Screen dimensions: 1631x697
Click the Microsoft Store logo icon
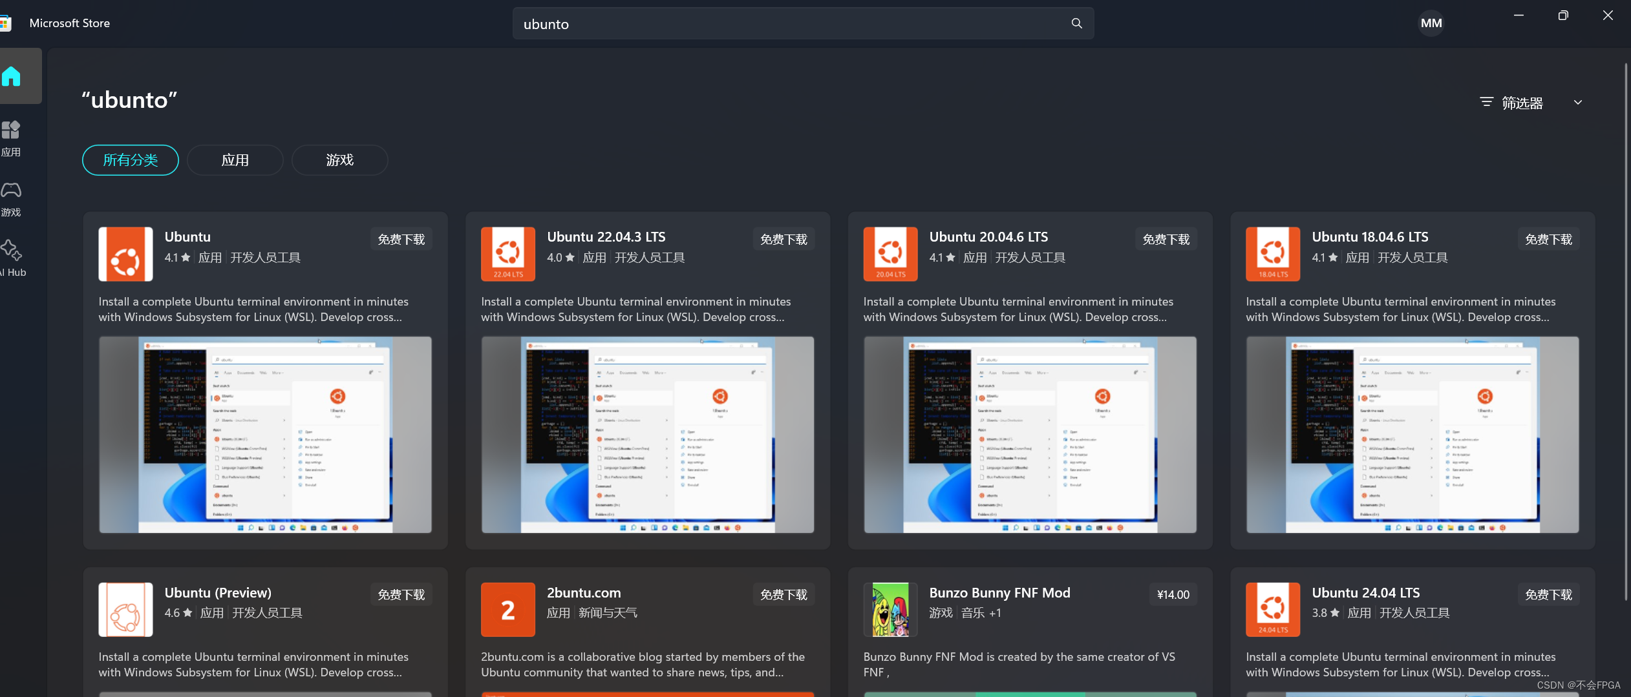click(6, 23)
